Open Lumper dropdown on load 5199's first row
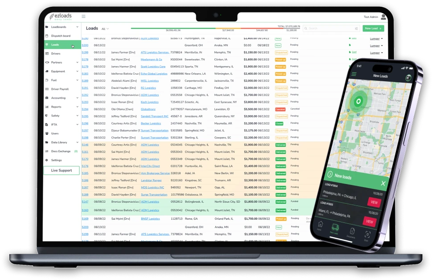Screen dimensions: 432x280 pyautogui.click(x=376, y=53)
